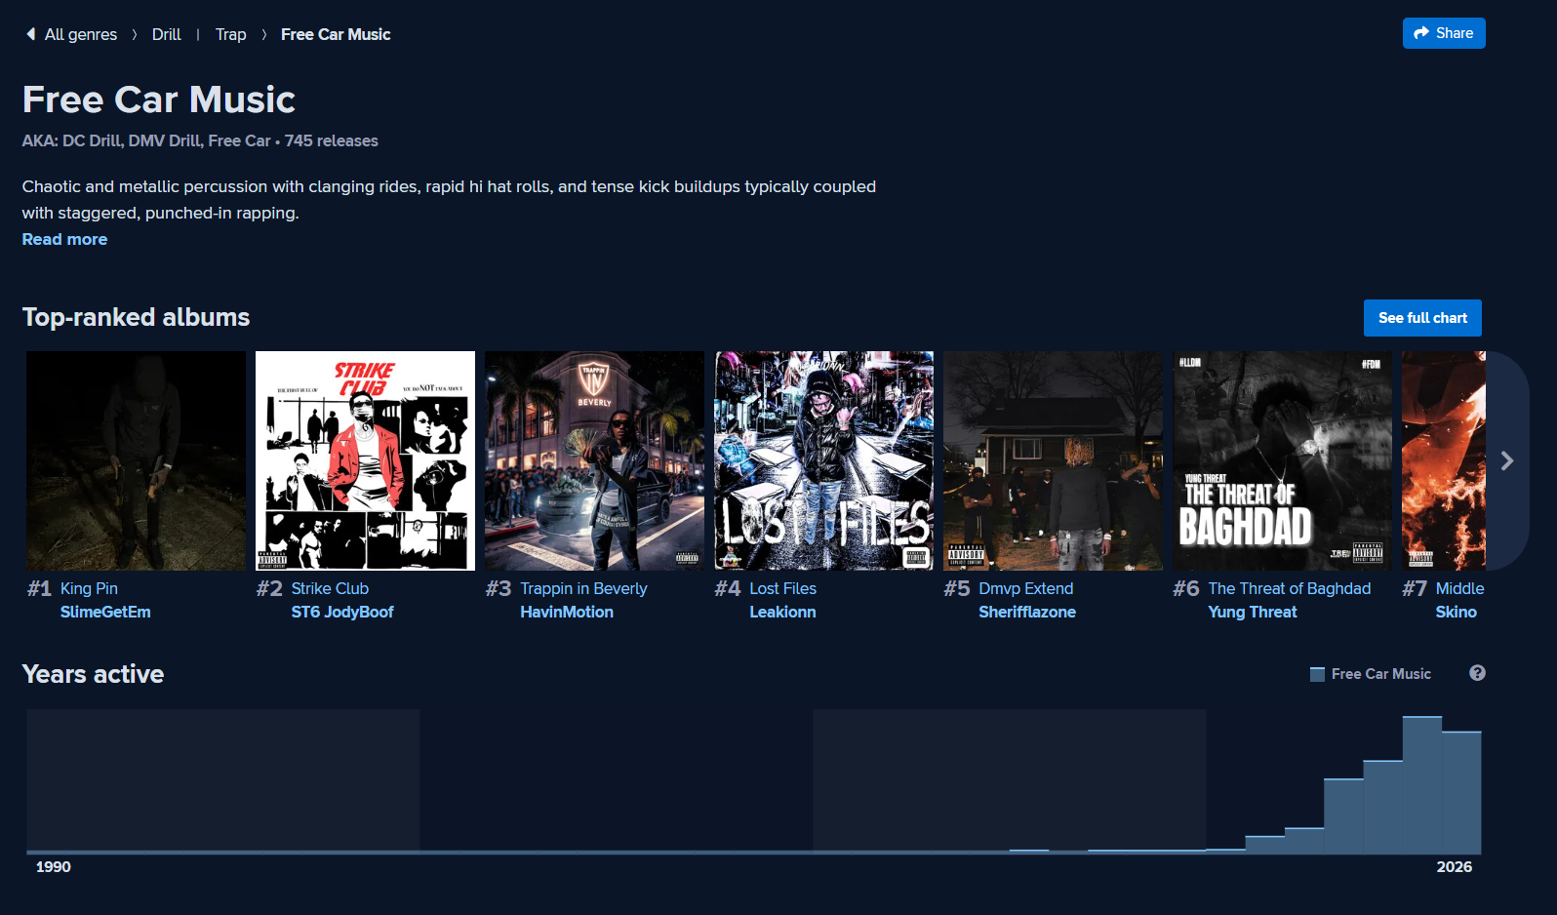Click the 745 releases text
Image resolution: width=1557 pixels, height=915 pixels.
click(x=332, y=140)
